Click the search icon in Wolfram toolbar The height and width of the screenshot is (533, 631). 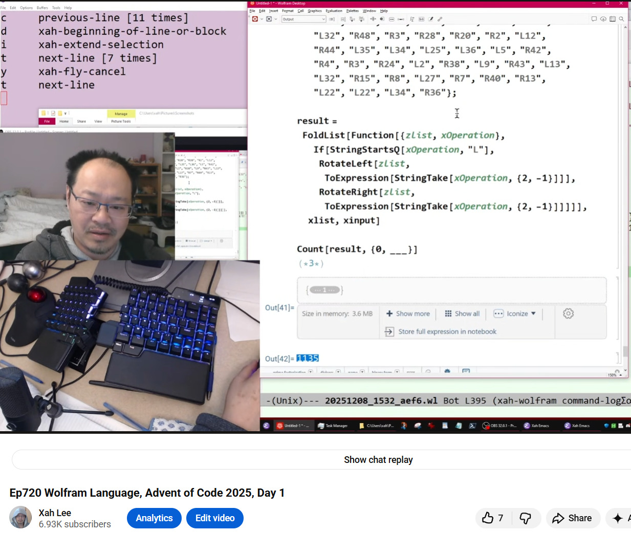click(621, 19)
